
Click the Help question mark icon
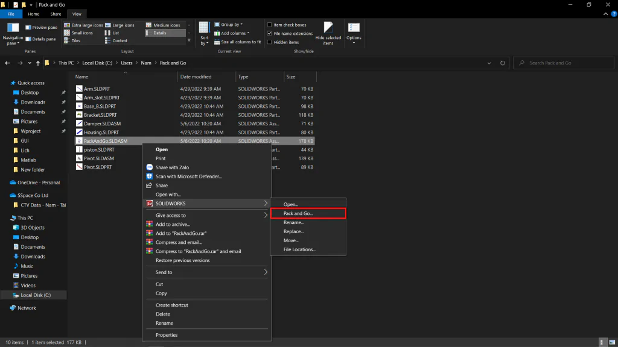[614, 14]
